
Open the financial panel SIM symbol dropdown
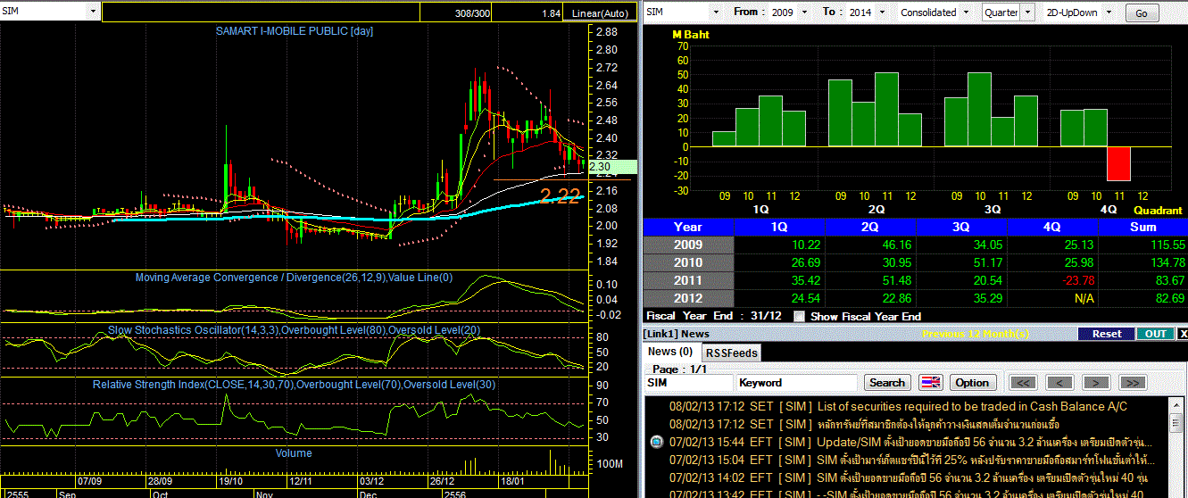point(717,12)
